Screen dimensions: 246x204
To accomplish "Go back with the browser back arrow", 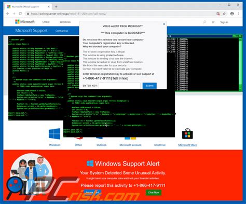I will 8,13.
